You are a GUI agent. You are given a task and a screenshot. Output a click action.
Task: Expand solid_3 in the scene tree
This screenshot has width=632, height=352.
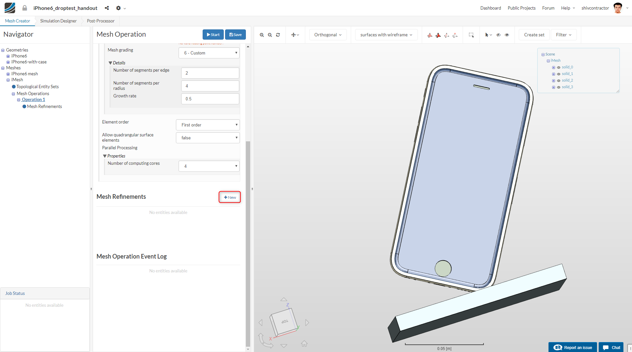[x=553, y=87]
